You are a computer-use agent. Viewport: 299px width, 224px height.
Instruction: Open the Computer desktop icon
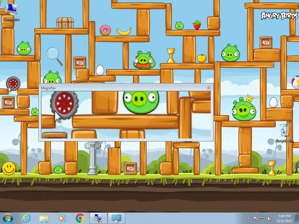click(x=11, y=12)
